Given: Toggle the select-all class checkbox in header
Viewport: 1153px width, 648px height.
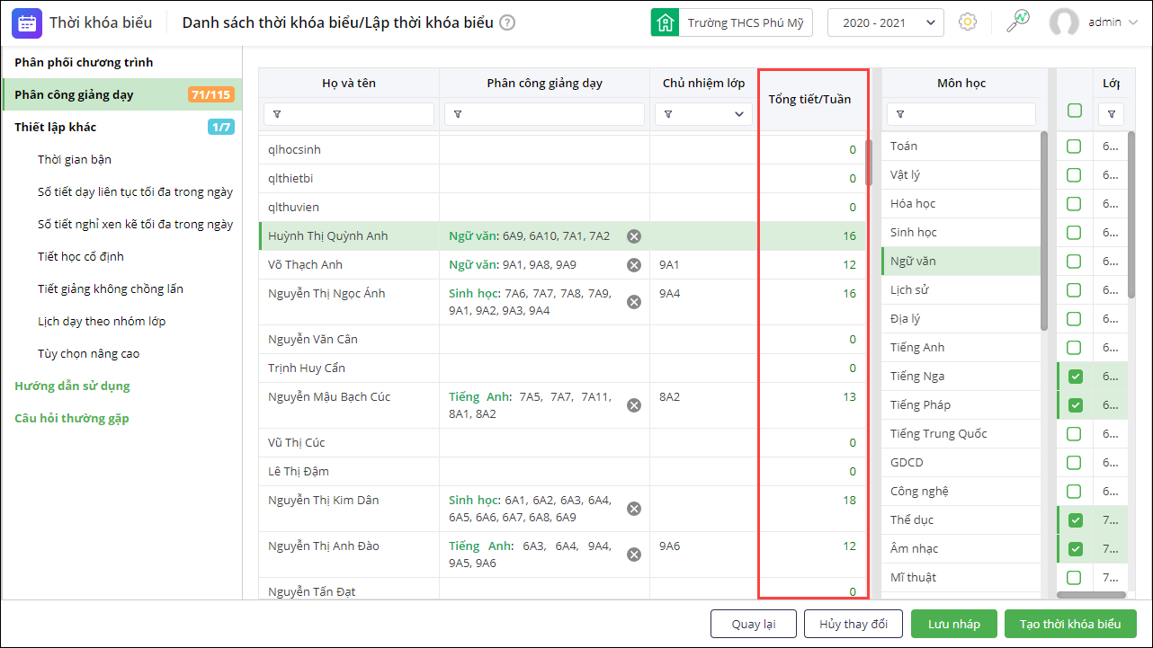Looking at the screenshot, I should [1075, 111].
